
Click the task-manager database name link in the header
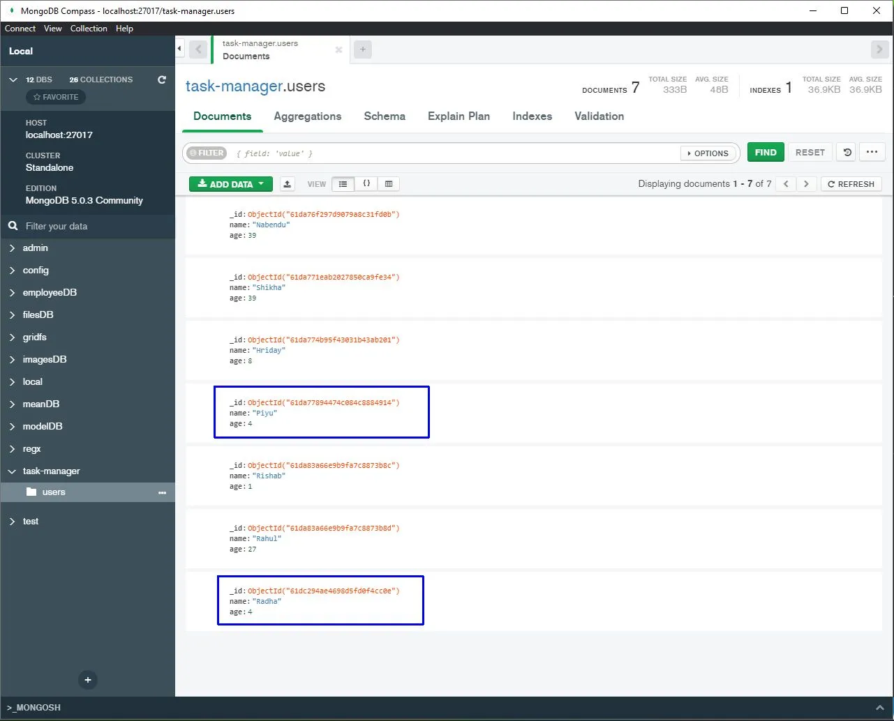(x=234, y=86)
